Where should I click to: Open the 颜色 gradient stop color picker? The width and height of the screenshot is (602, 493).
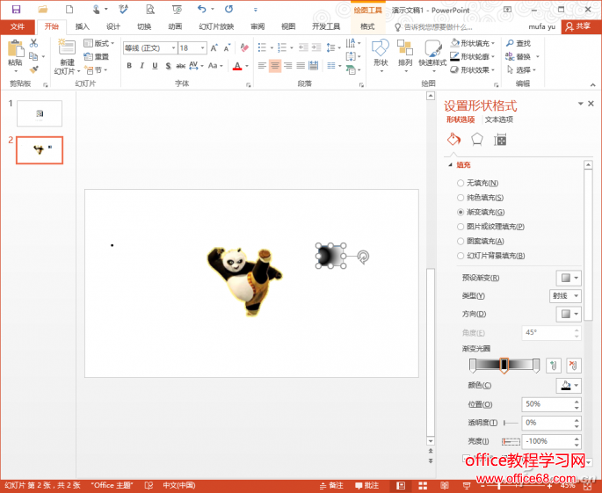(569, 386)
